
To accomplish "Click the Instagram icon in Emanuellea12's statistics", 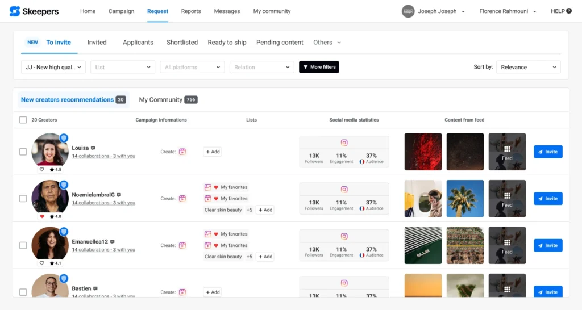I will tap(344, 236).
